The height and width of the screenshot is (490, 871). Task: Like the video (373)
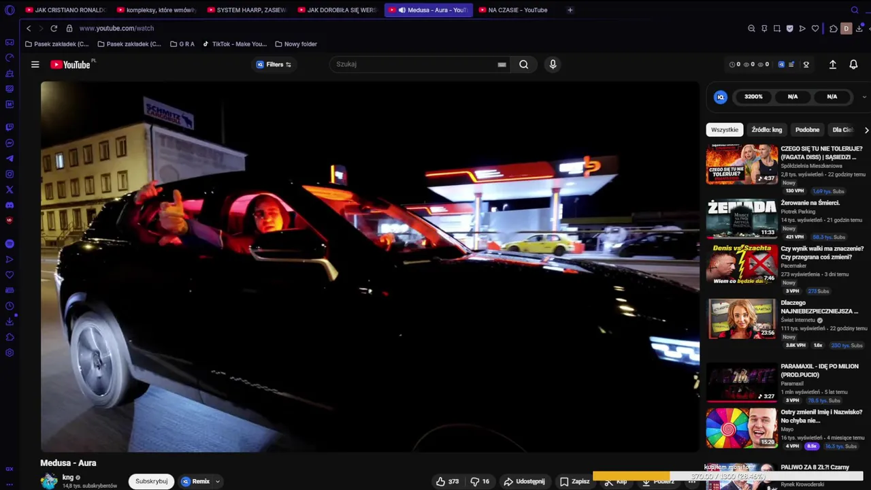[447, 481]
